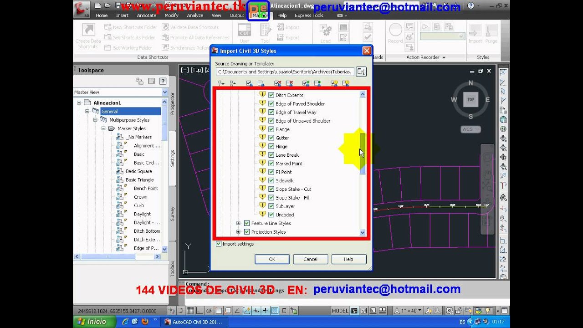Screen dimensions: 583x328
Task: Expand the Feature Line Styles node
Action: (238, 223)
